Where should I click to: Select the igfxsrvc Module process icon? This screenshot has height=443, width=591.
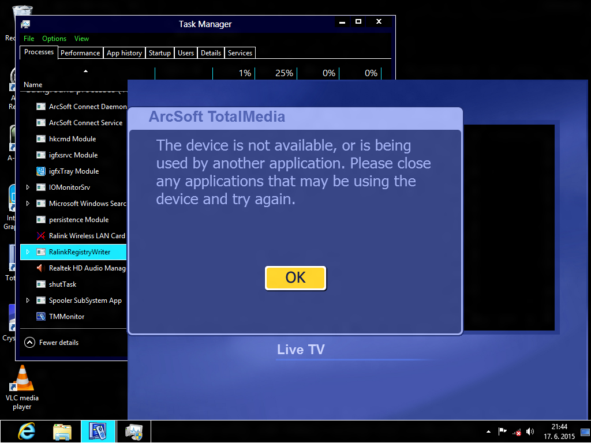point(41,155)
